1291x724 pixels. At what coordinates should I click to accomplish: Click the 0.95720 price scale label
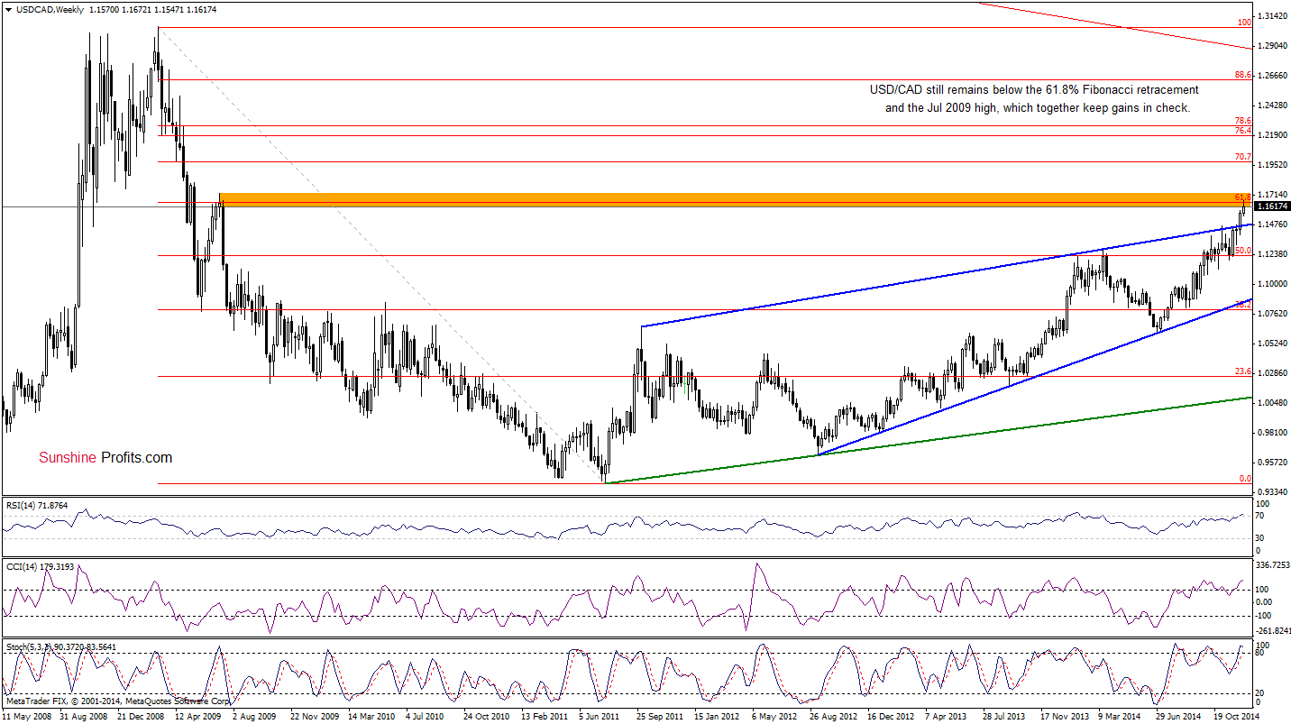tap(1273, 463)
